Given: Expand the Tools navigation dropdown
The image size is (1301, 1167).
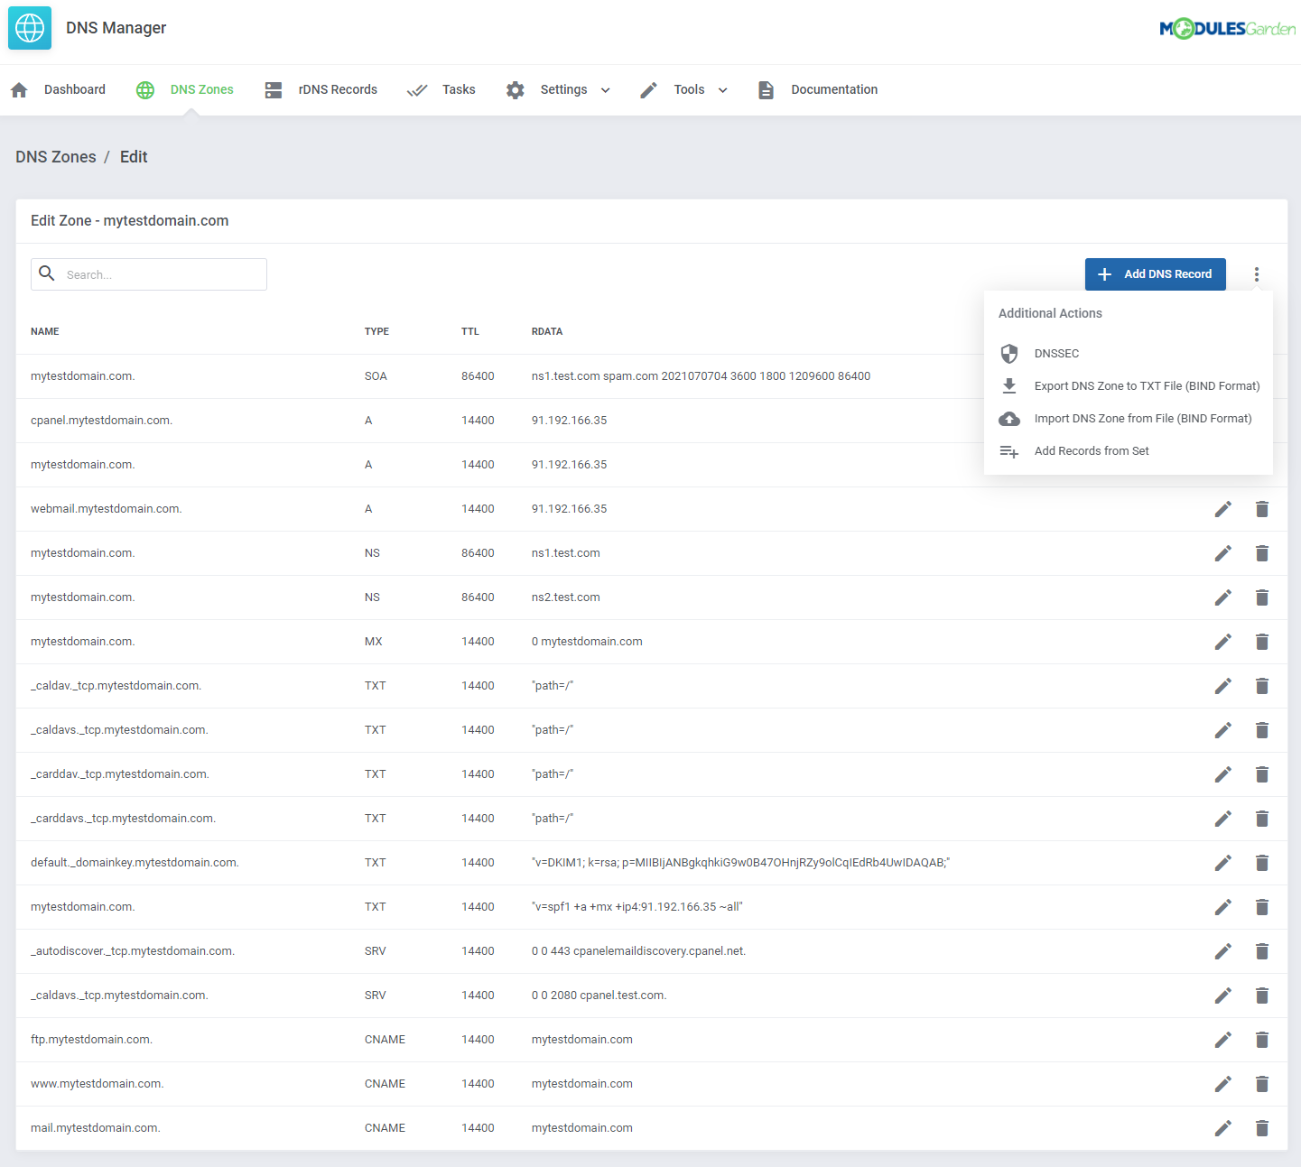Looking at the screenshot, I should pyautogui.click(x=722, y=90).
